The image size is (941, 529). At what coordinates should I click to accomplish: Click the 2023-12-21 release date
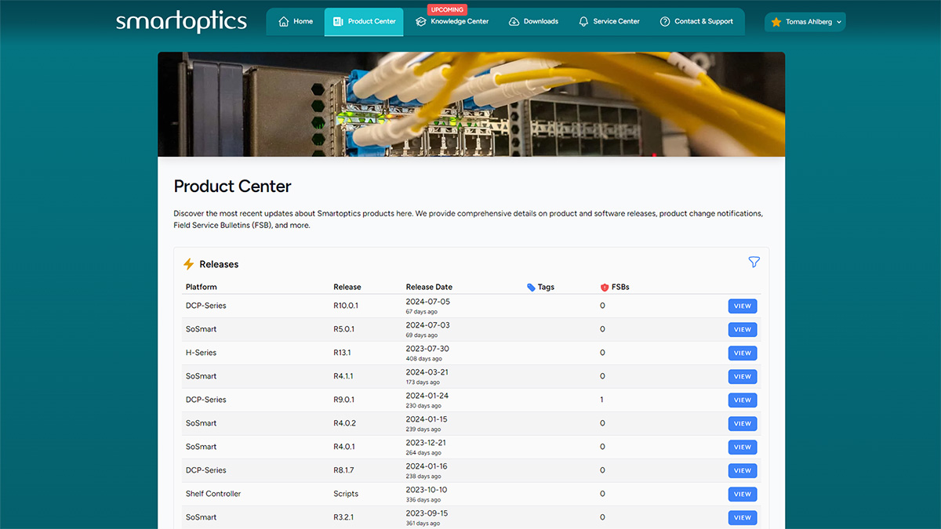pos(427,443)
